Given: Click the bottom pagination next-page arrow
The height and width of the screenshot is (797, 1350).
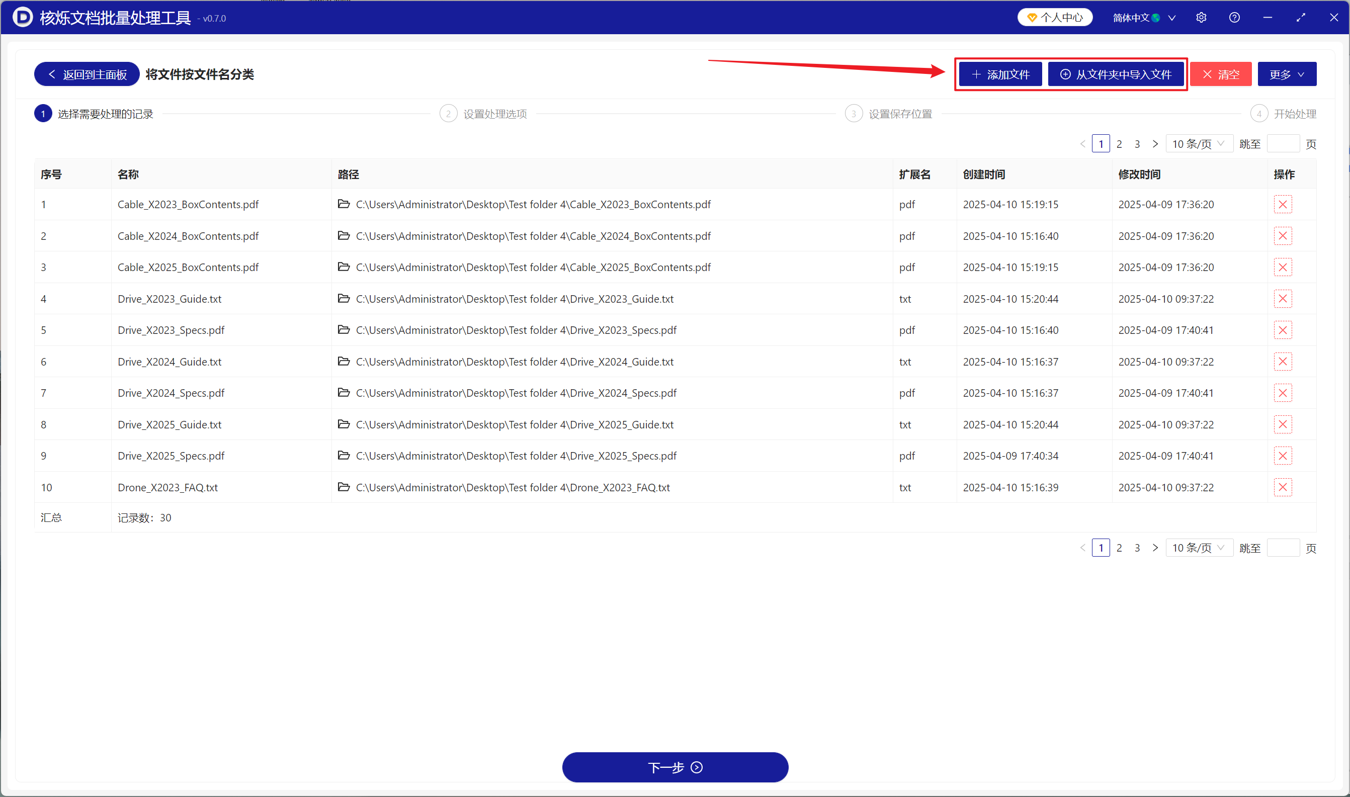Looking at the screenshot, I should [1155, 548].
